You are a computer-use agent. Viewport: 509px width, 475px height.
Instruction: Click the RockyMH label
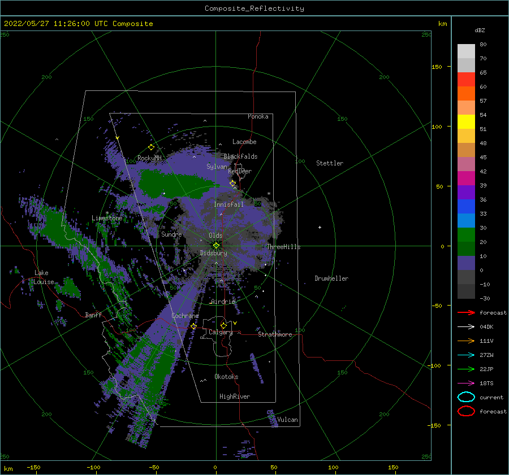coord(149,158)
